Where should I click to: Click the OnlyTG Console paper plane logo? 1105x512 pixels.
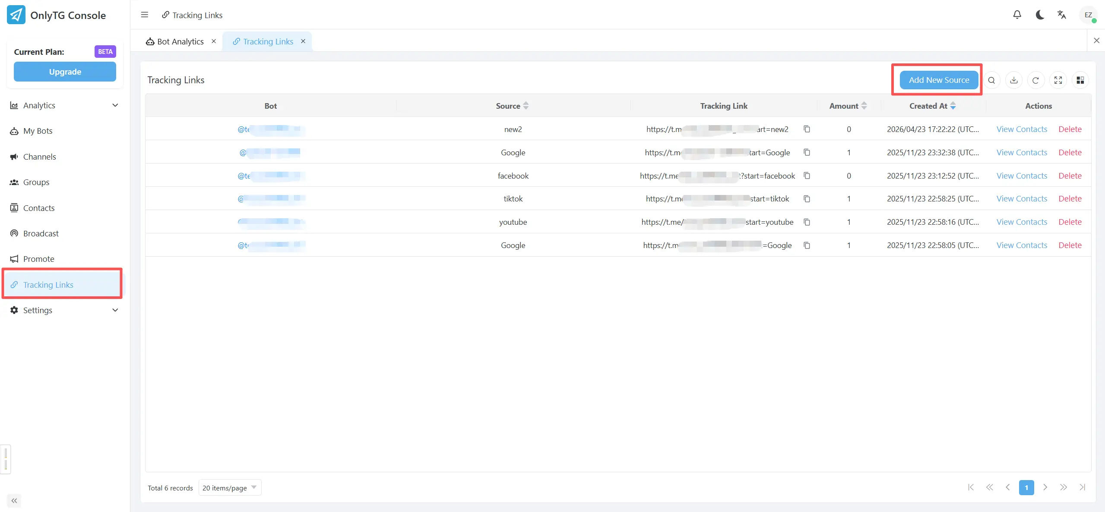[x=16, y=15]
